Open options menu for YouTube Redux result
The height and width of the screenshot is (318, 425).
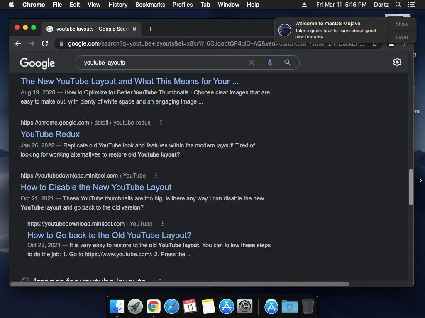point(161,123)
